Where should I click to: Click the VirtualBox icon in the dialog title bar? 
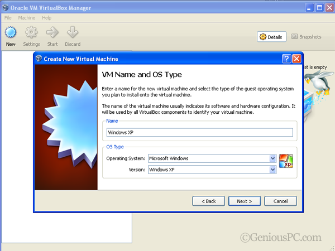click(39, 59)
